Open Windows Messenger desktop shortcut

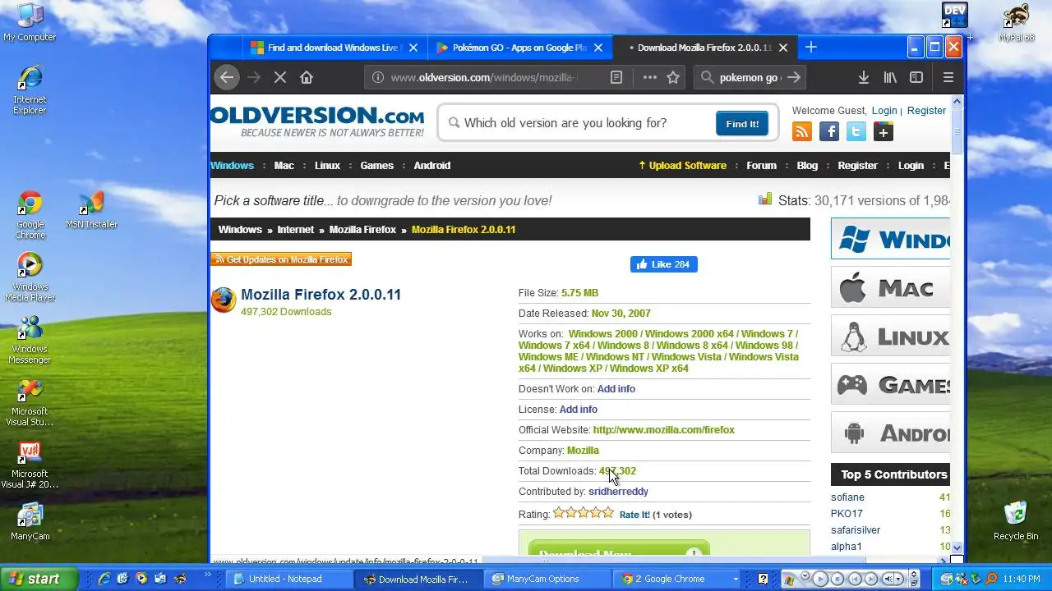[x=30, y=340]
